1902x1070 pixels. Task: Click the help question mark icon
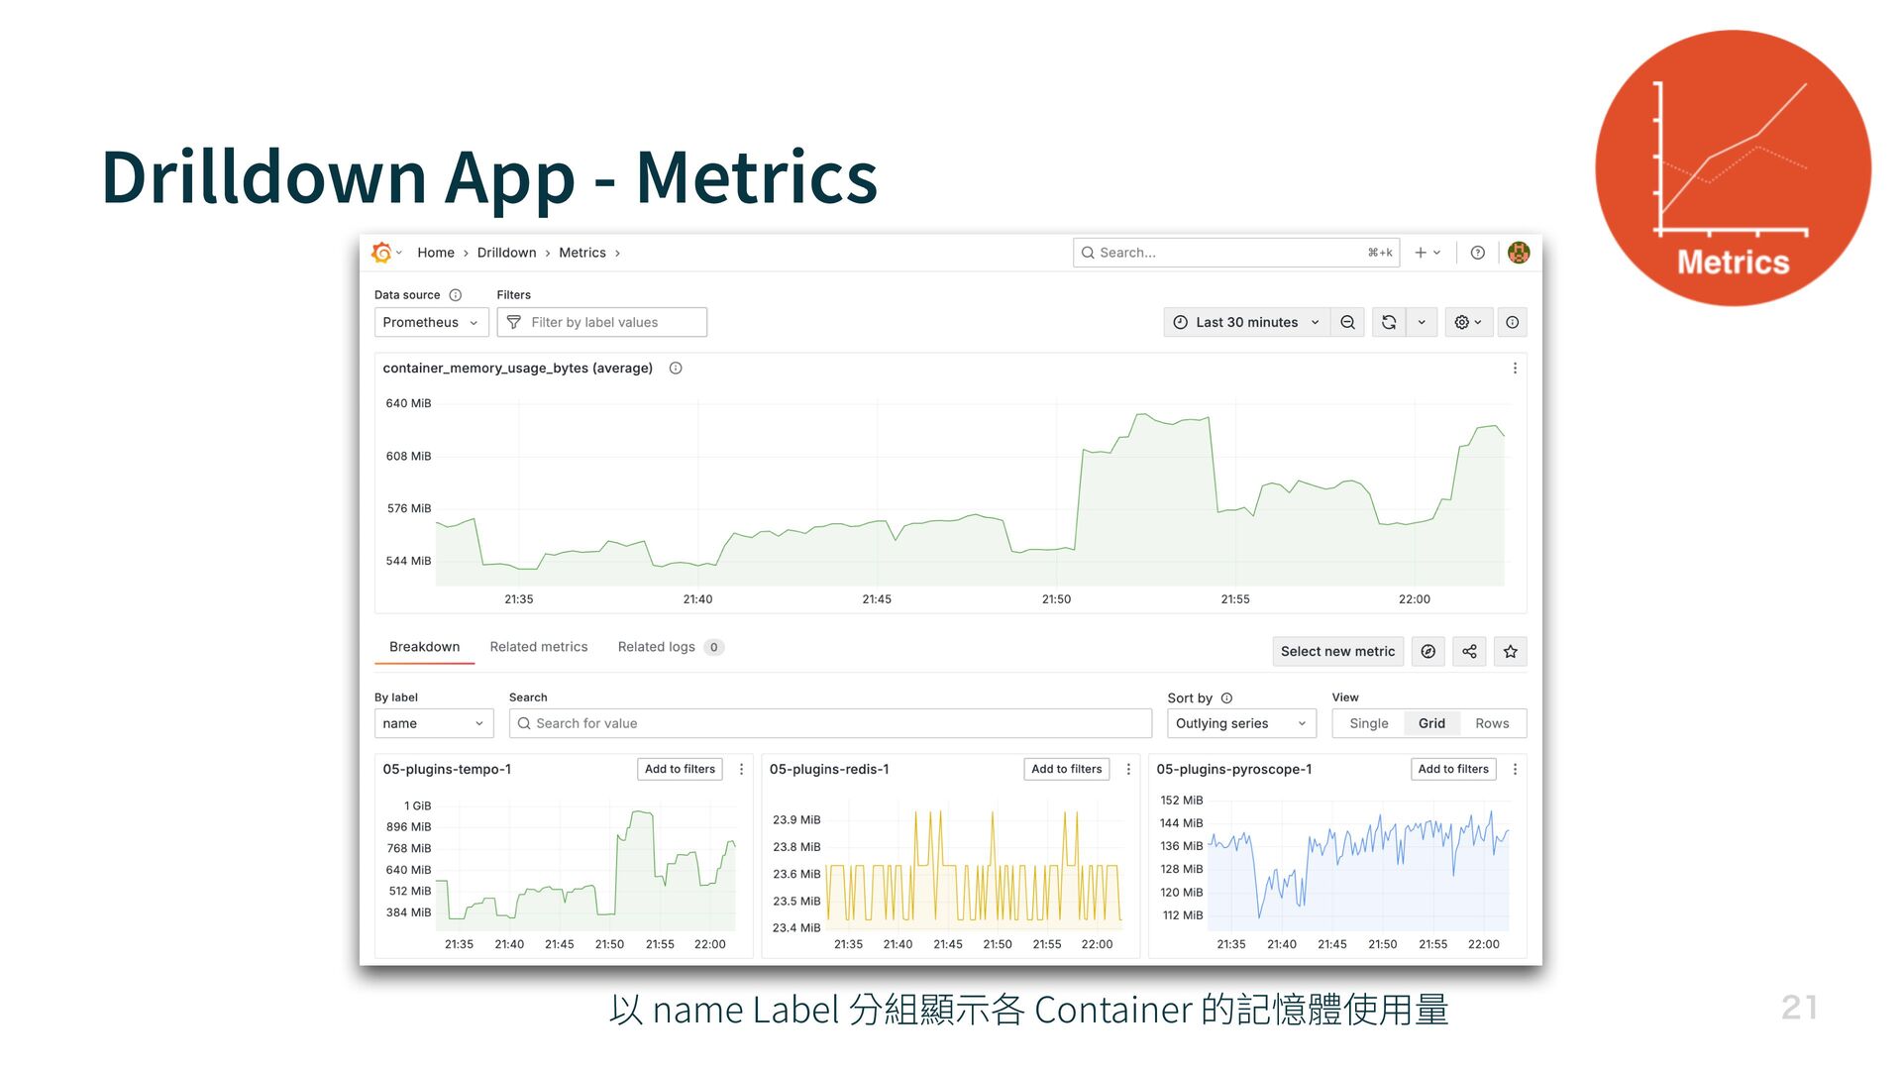1477,253
